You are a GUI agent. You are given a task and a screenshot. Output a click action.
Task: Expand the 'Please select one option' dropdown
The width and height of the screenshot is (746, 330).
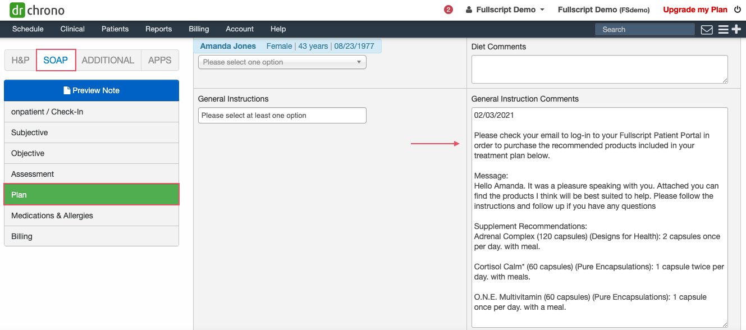[282, 62]
